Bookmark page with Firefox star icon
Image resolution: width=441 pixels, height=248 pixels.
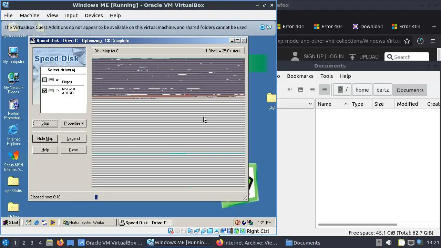407,41
